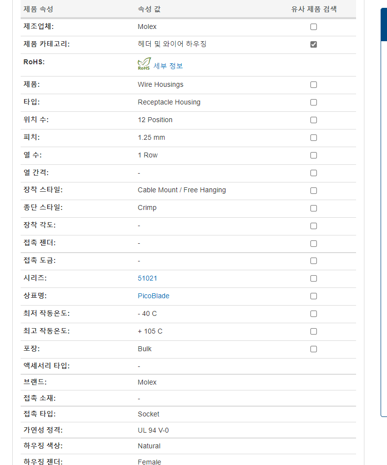Open the PicoBlade brand name link
The image size is (387, 465).
tap(153, 296)
